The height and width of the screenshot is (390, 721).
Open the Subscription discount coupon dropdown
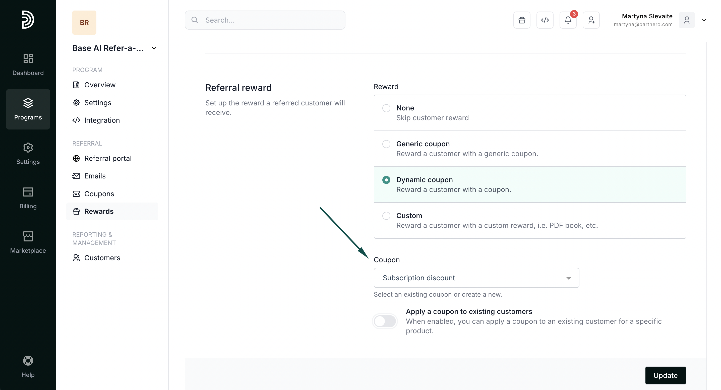tap(476, 278)
